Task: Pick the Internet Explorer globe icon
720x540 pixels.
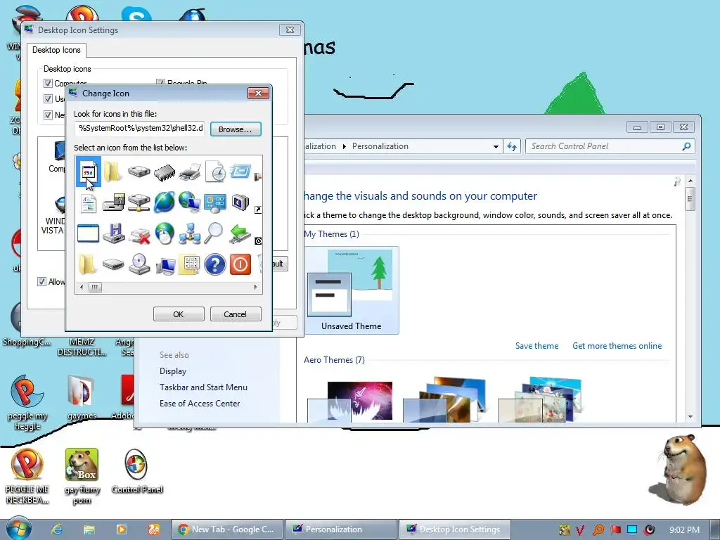Action: (x=165, y=202)
